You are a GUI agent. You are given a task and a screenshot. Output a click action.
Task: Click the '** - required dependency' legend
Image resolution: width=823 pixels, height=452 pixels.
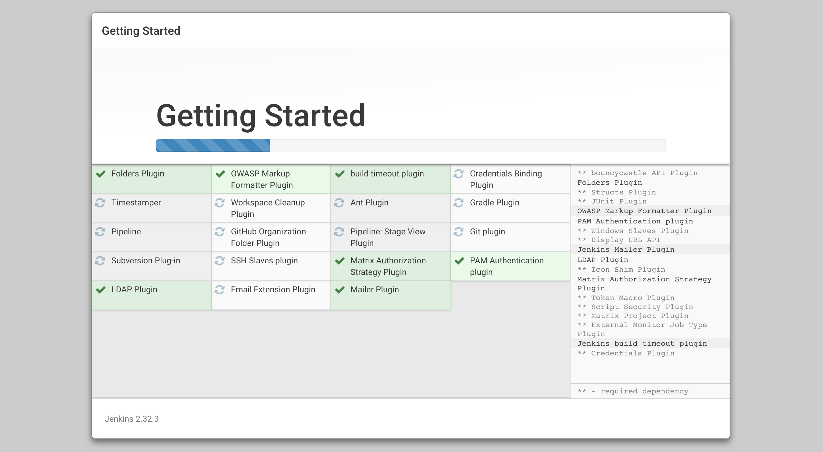[x=633, y=391]
